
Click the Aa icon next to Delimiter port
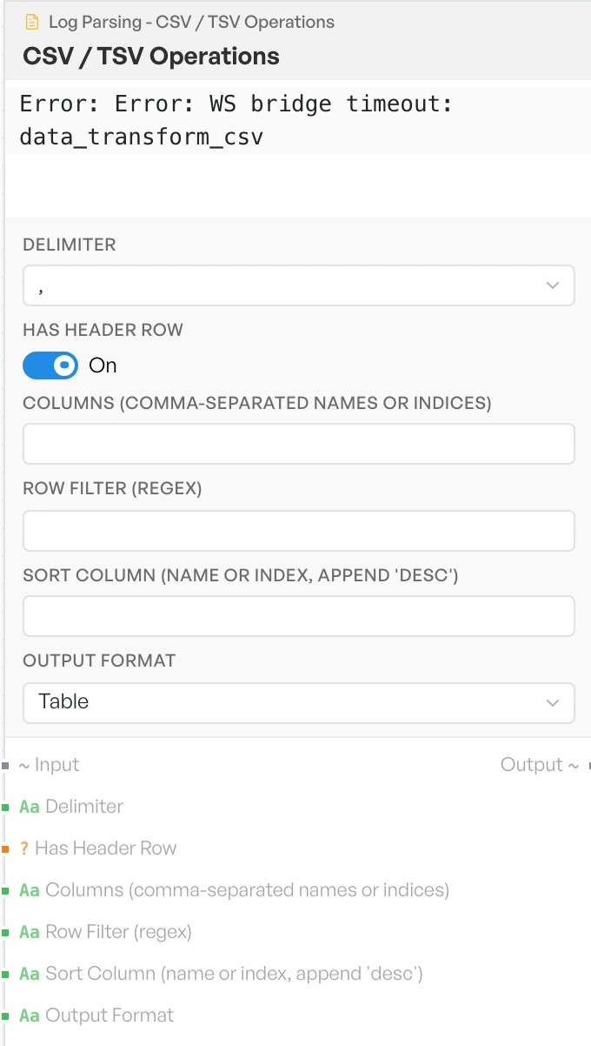[x=30, y=807]
